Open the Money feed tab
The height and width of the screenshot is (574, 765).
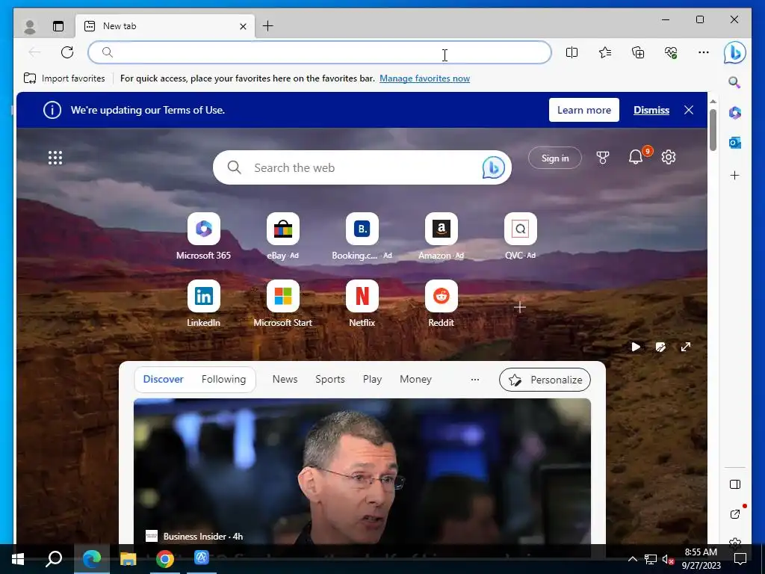[415, 379]
